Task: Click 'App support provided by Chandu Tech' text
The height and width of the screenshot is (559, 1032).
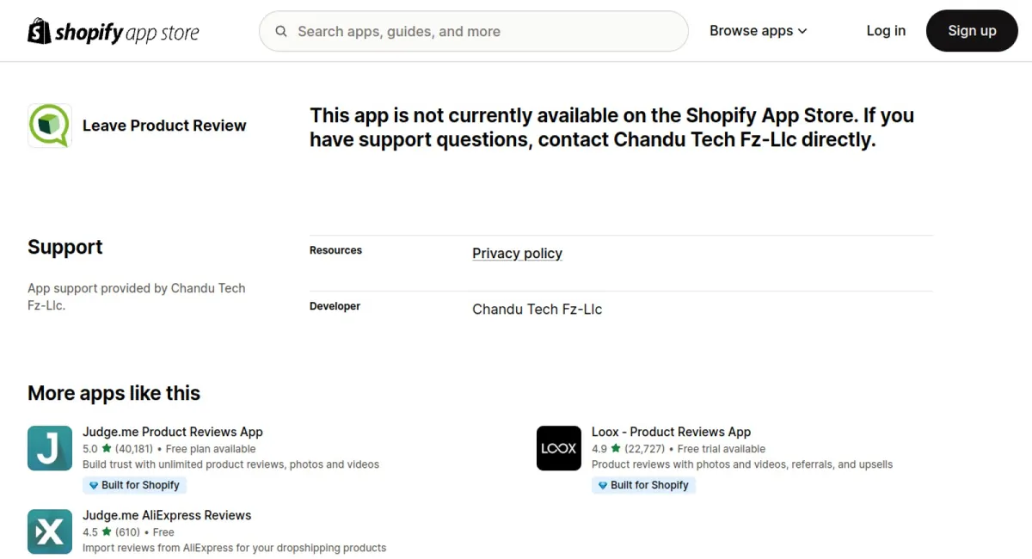Action: [136, 297]
